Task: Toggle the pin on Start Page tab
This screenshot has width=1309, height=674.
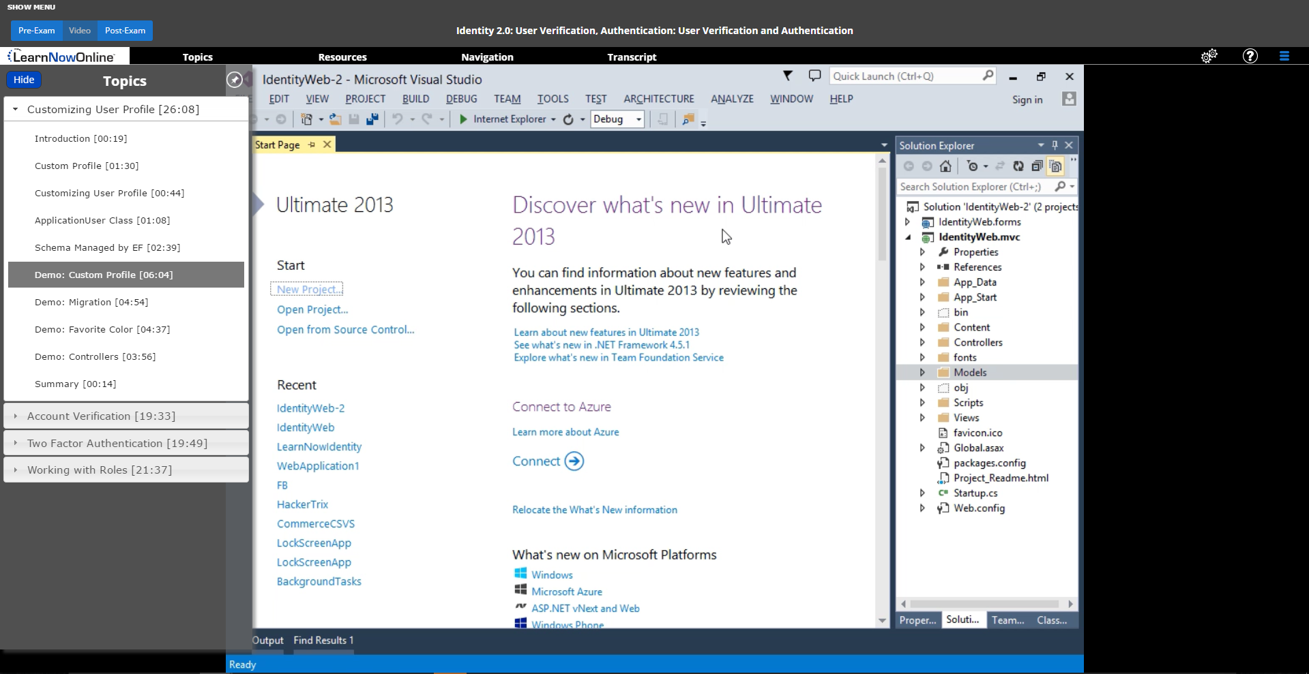Action: (x=312, y=144)
